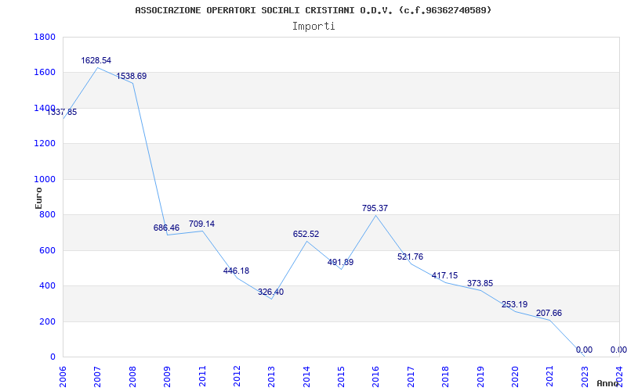Select the 1337.85 value label
The height and width of the screenshot is (391, 627).
pos(62,112)
